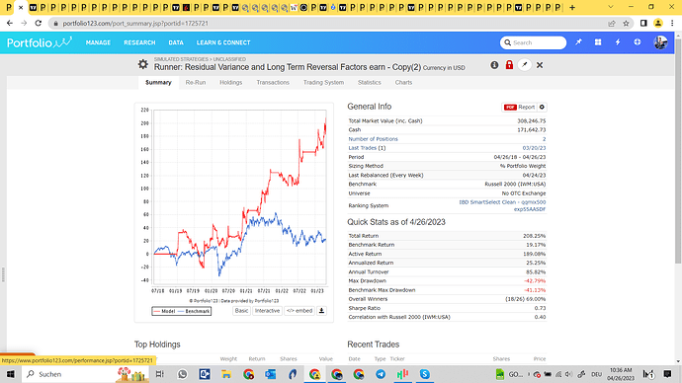
Task: Click the PDF Report button
Action: (519, 107)
